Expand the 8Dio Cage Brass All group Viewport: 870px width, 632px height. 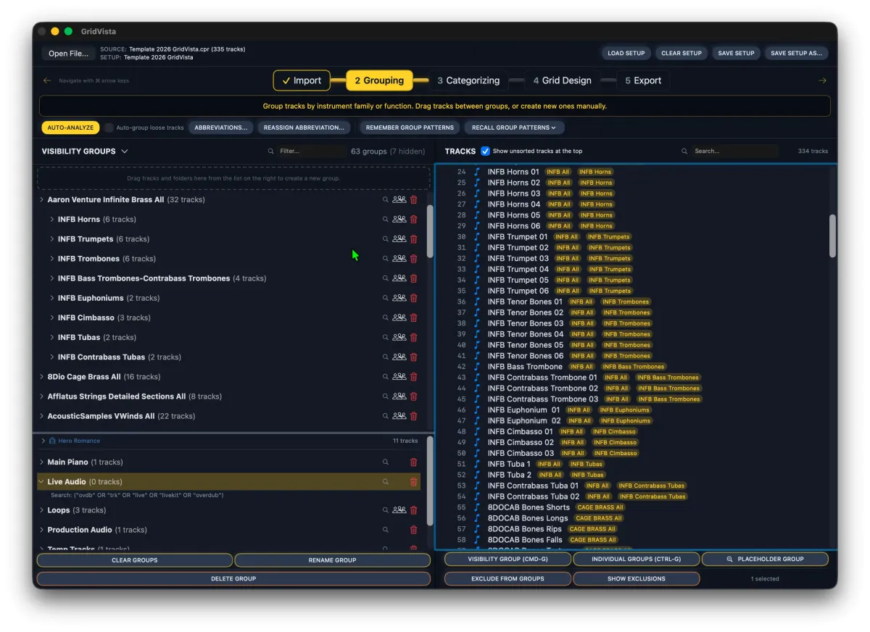(x=41, y=377)
